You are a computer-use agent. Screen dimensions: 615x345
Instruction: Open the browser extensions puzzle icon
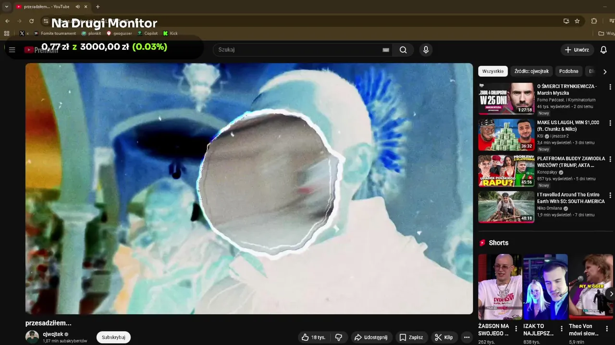point(594,21)
